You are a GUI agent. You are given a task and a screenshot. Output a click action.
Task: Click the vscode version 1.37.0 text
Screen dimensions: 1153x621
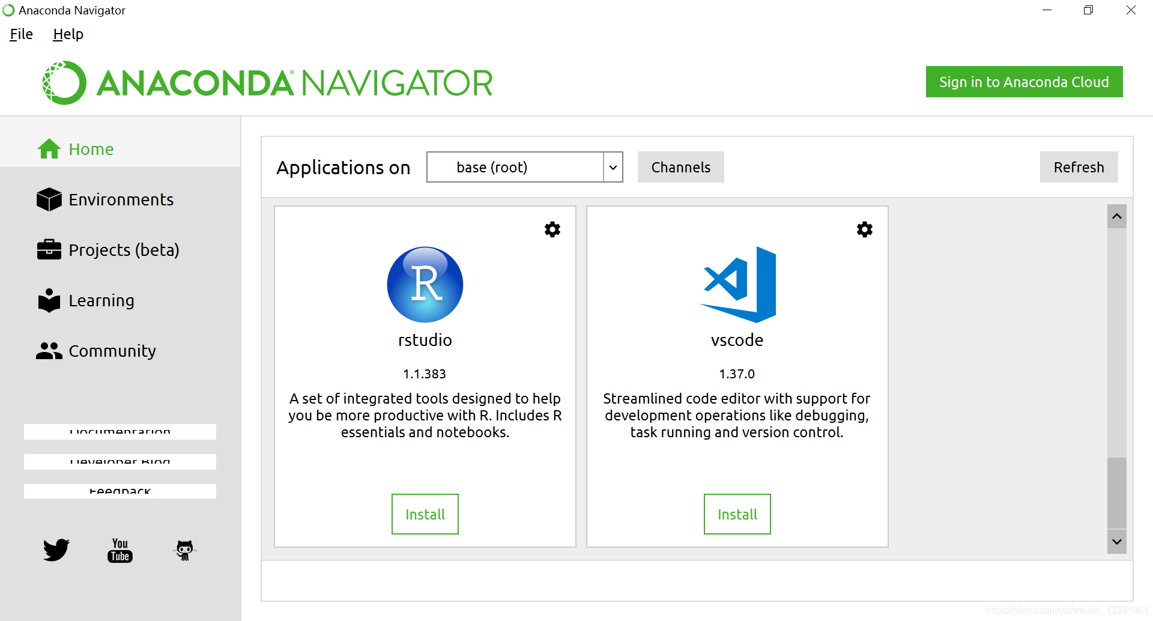(737, 374)
